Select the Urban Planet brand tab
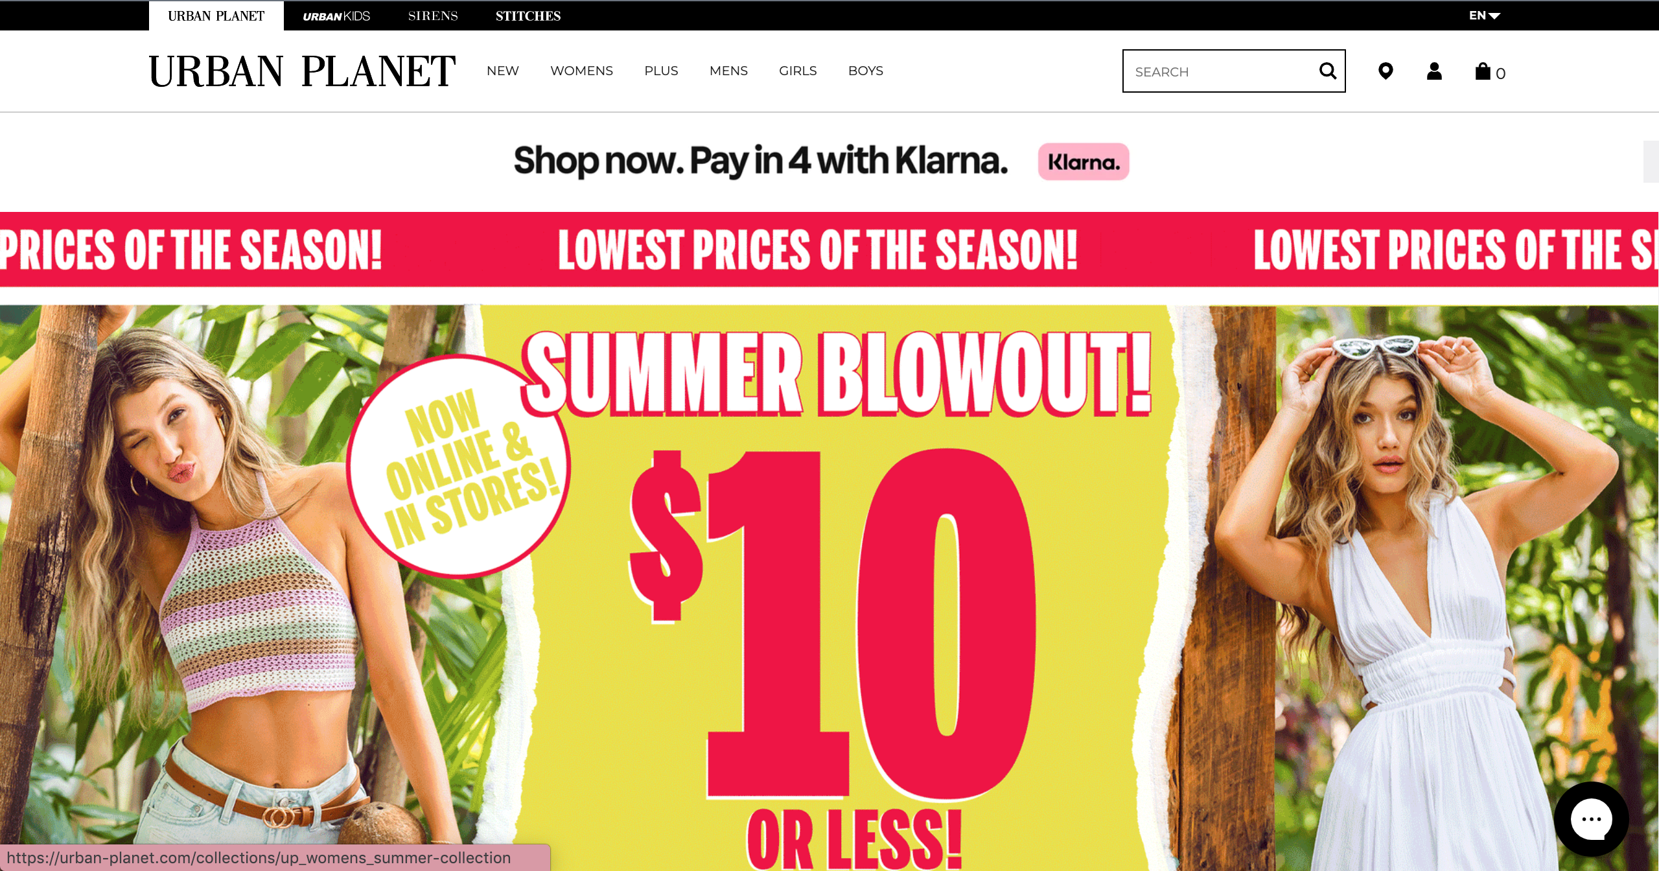Screen dimensions: 1659x871 (216, 16)
